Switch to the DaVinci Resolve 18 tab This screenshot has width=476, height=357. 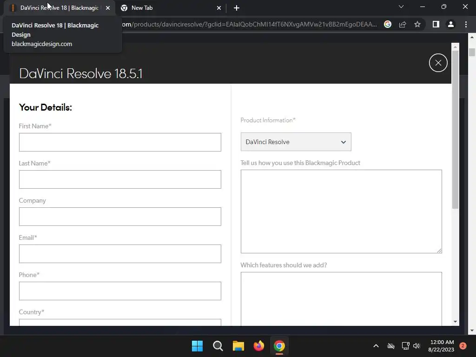coord(59,8)
